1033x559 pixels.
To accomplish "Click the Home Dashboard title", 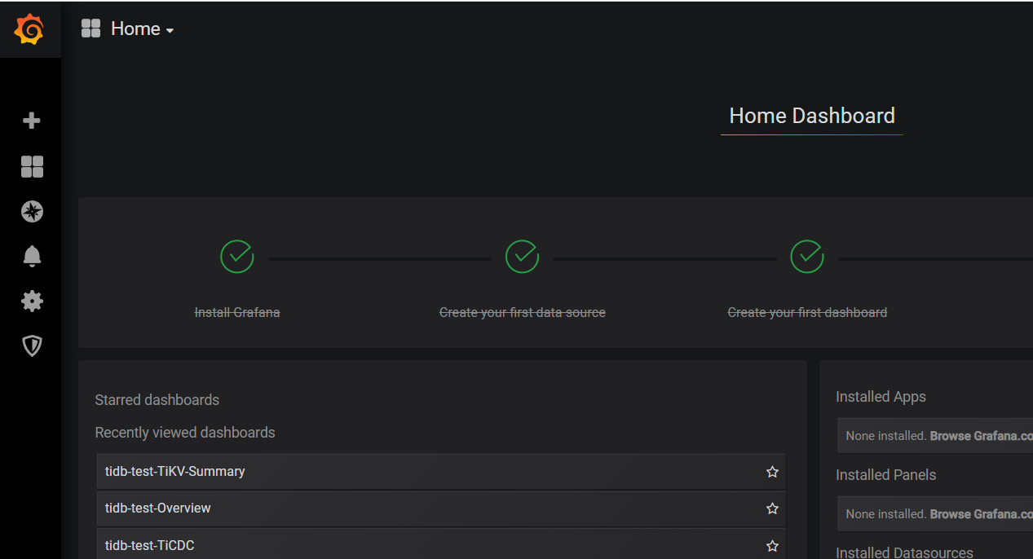I will point(811,116).
